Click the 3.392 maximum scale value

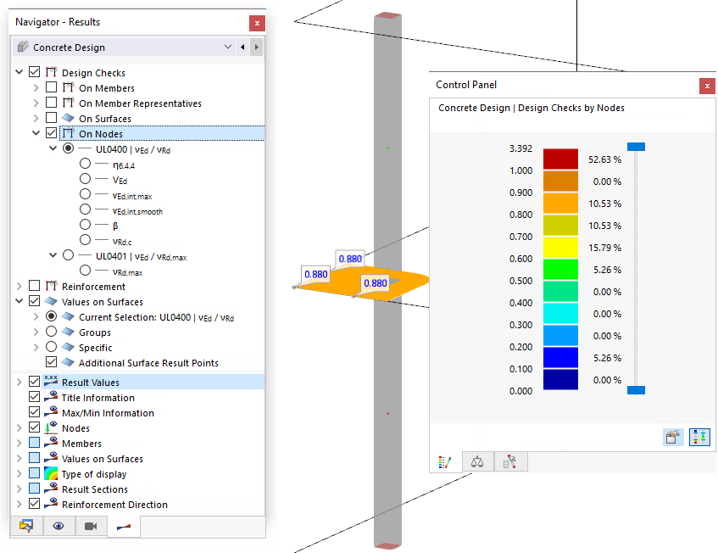[x=520, y=148]
